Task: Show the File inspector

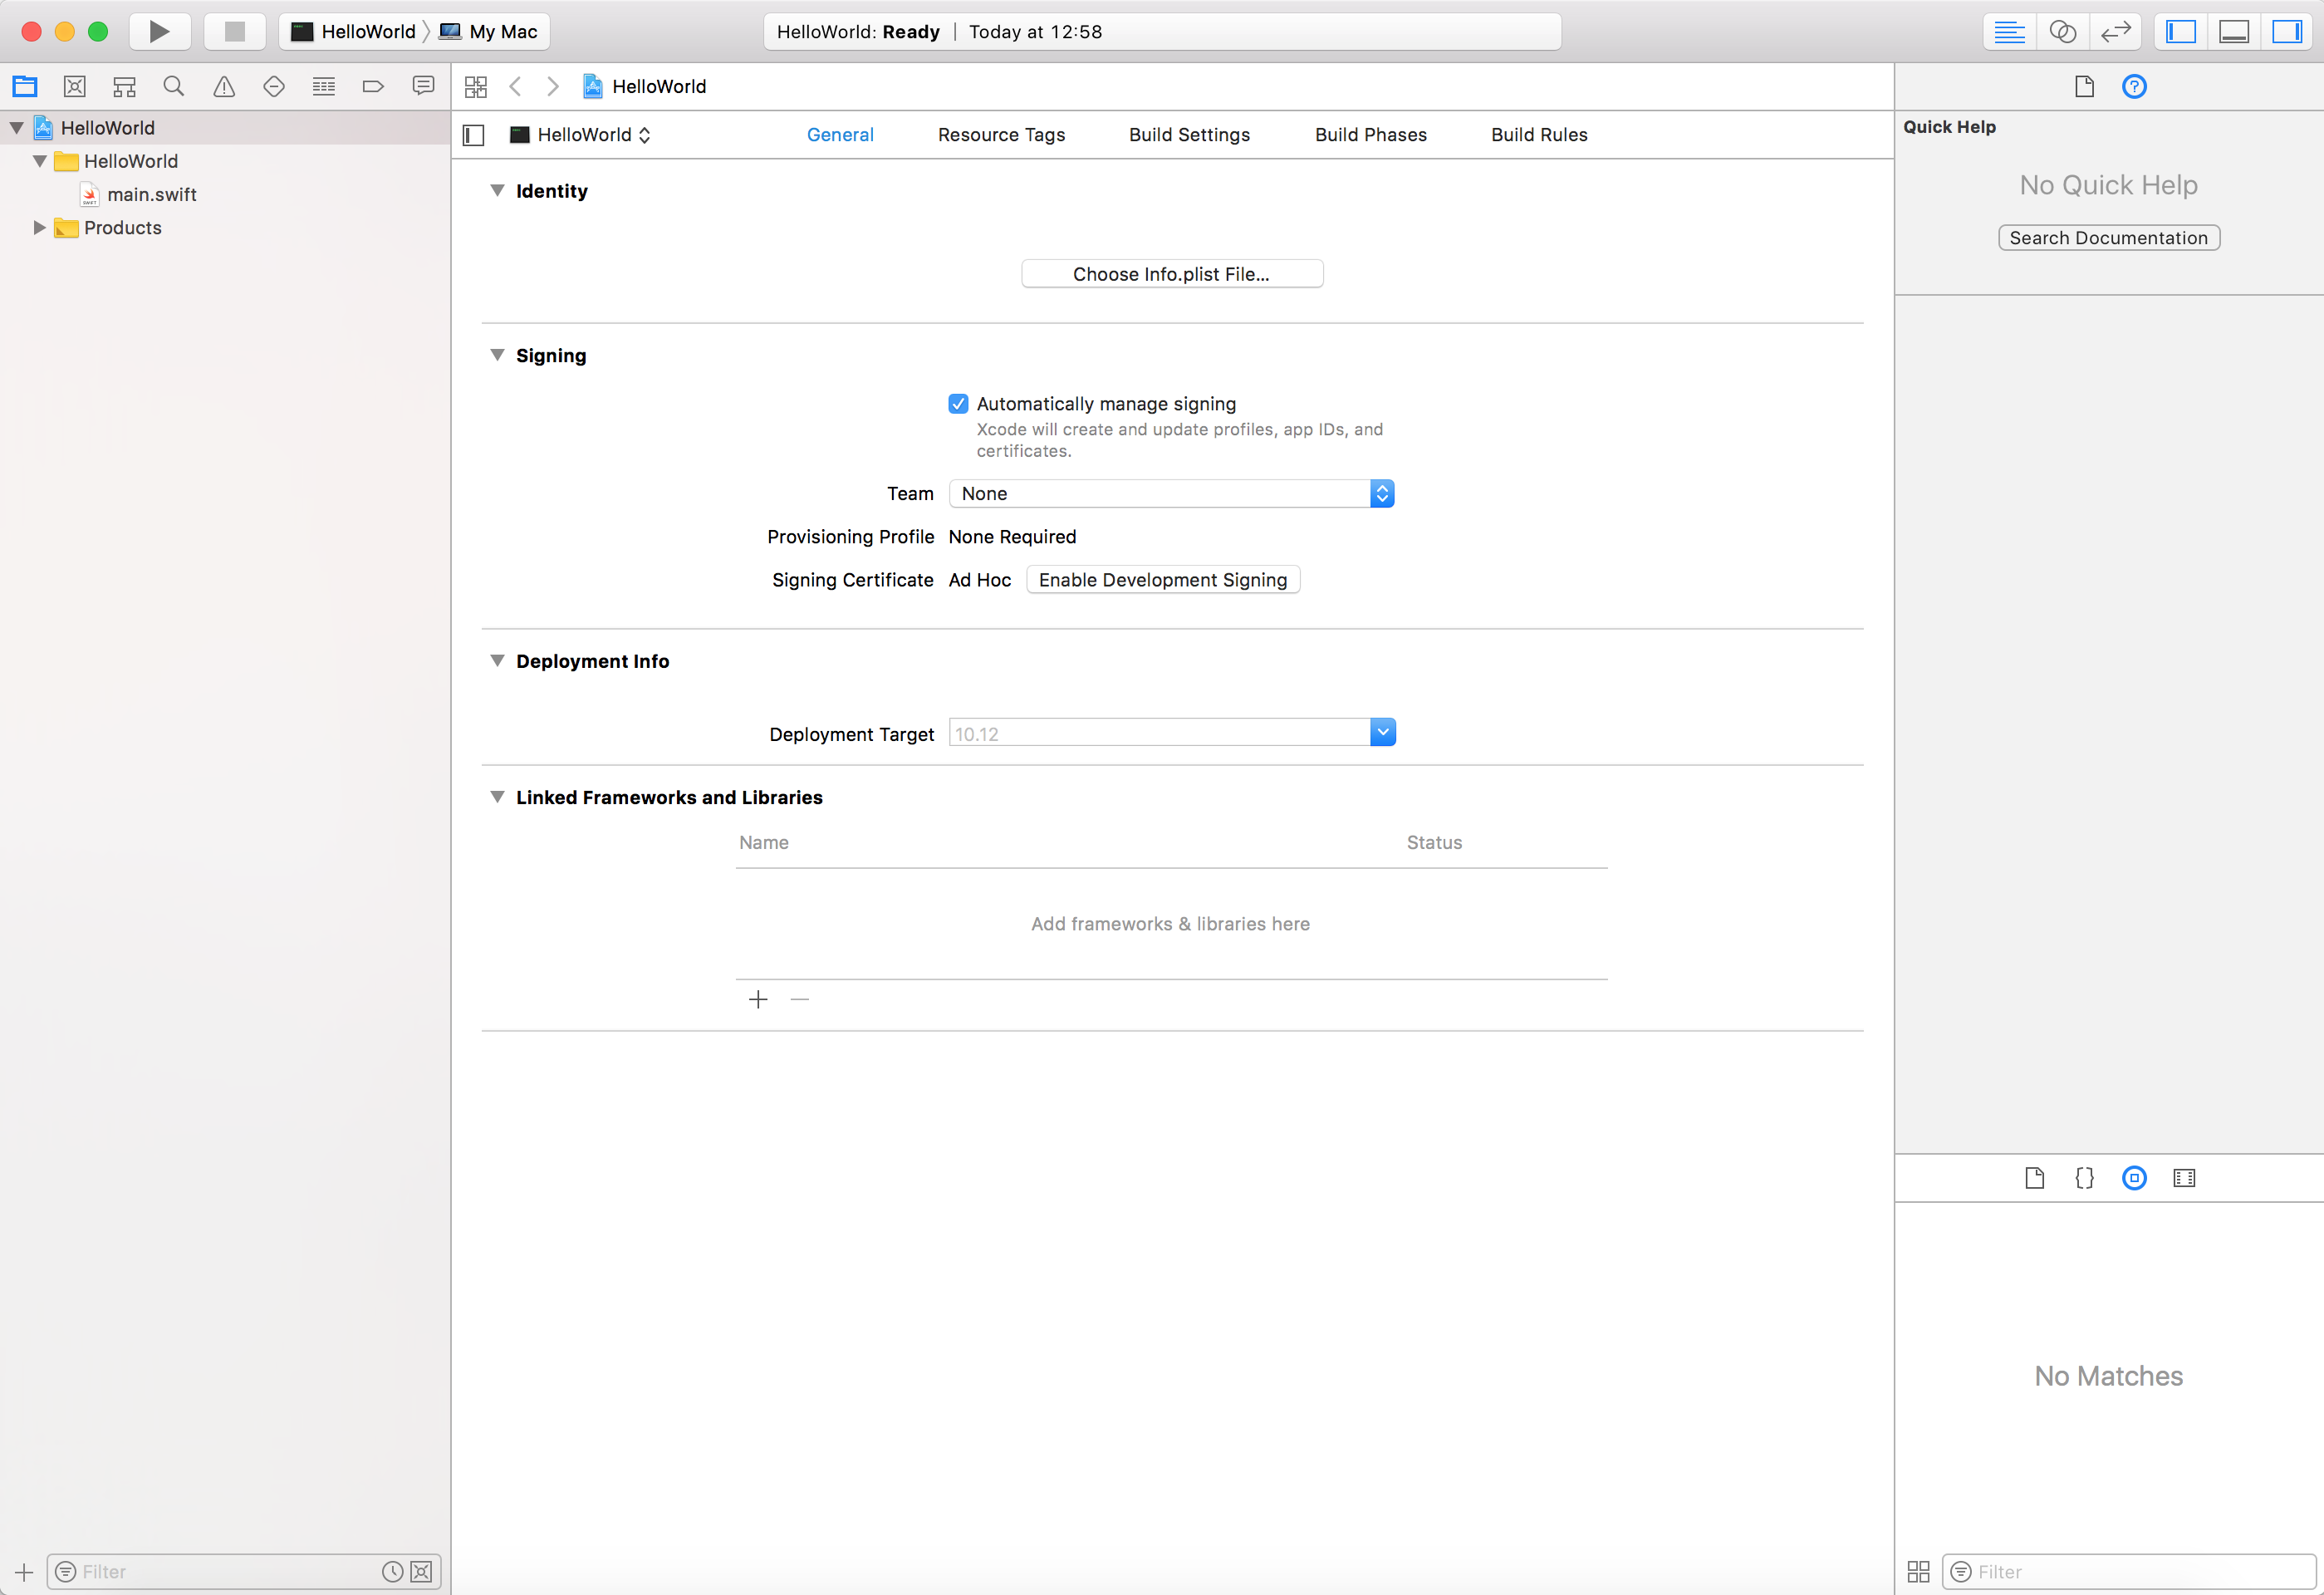Action: [x=2084, y=86]
